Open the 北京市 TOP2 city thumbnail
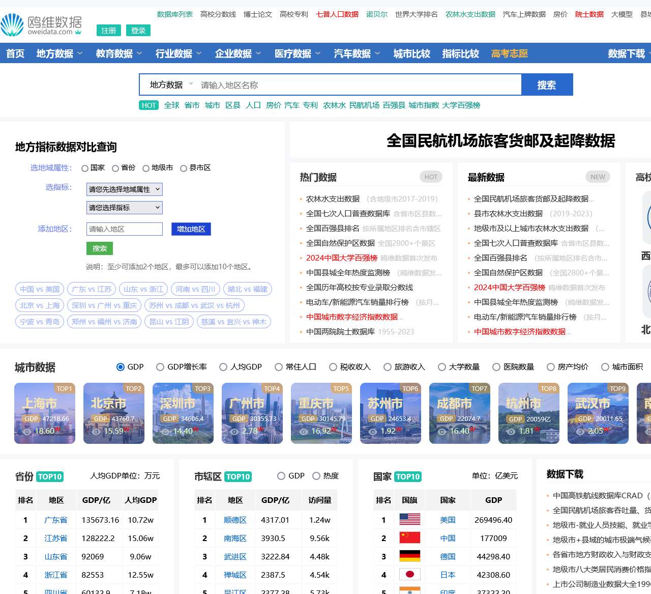Screen dimensions: 651x594 114,413
